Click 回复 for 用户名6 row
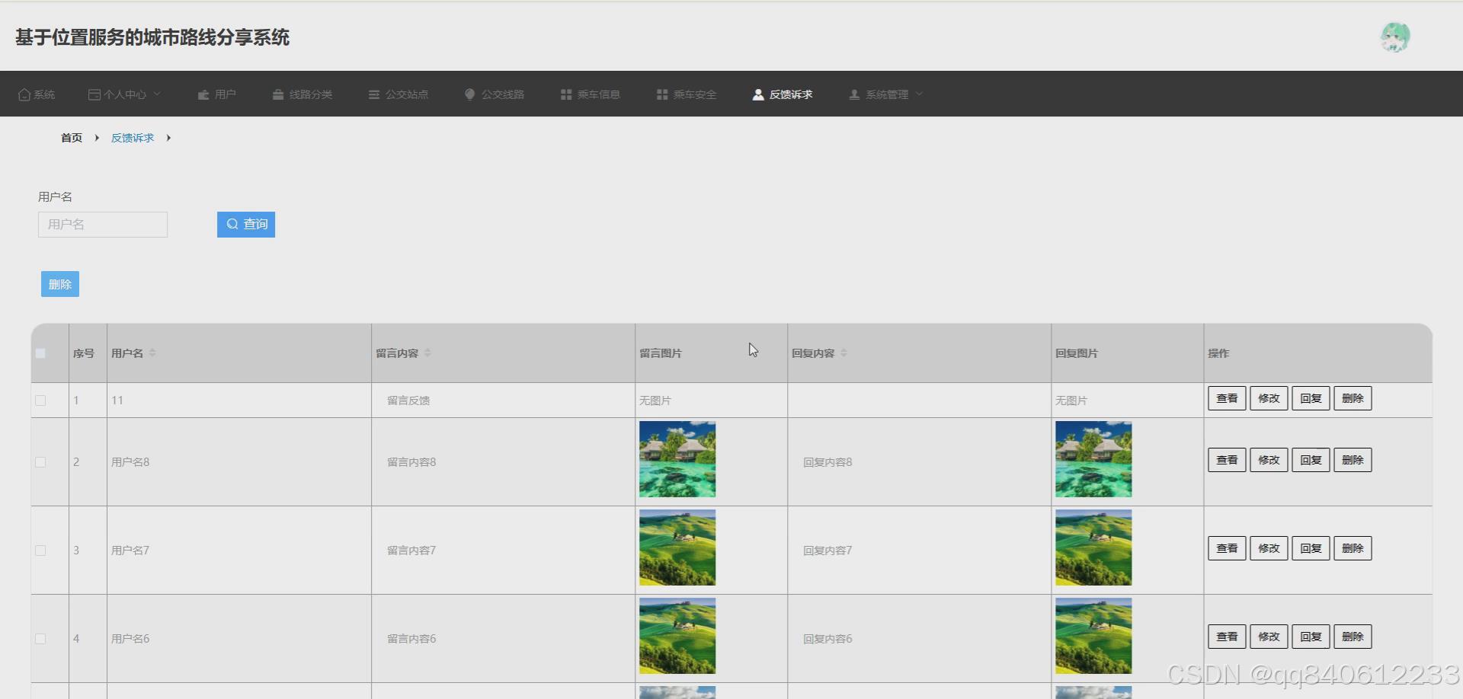This screenshot has height=699, width=1463. [1311, 637]
